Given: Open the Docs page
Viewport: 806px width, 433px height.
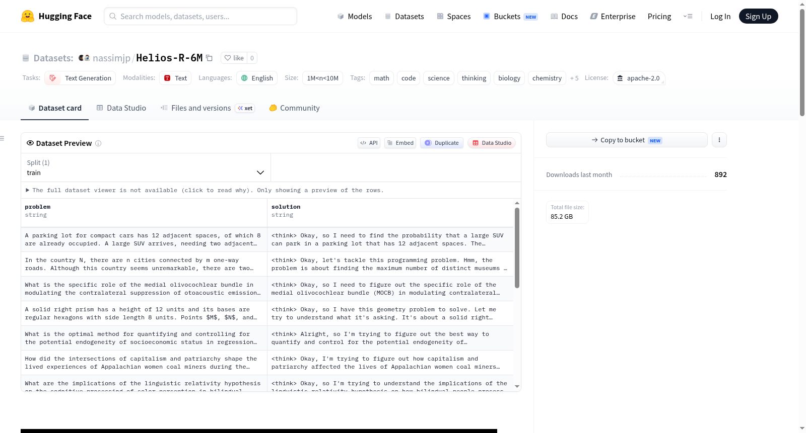Looking at the screenshot, I should [x=564, y=16].
